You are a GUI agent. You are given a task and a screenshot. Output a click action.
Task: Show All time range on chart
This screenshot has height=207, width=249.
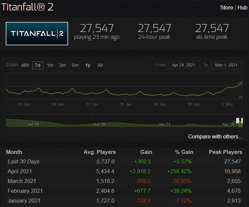coord(100,65)
